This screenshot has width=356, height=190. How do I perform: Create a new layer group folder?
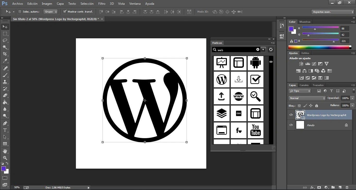point(333,187)
